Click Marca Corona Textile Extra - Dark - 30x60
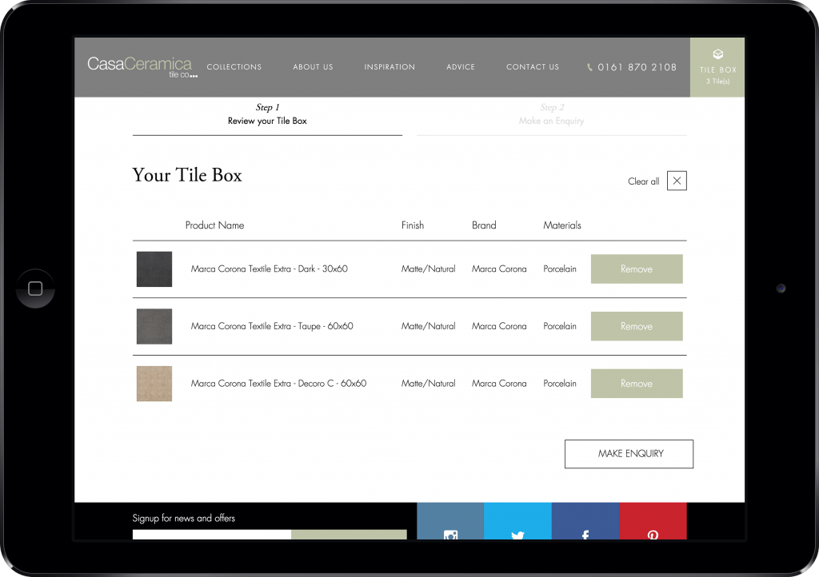Viewport: 819px width, 577px height. (269, 269)
